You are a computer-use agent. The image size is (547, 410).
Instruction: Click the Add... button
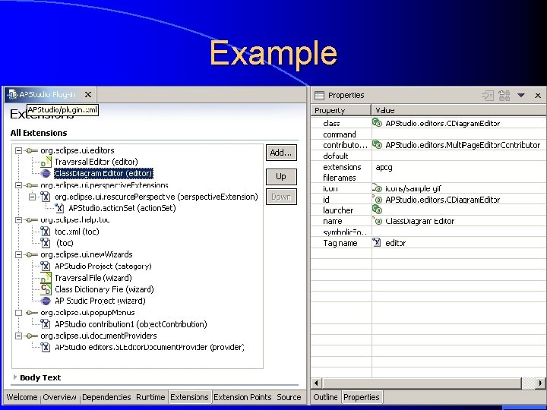281,153
